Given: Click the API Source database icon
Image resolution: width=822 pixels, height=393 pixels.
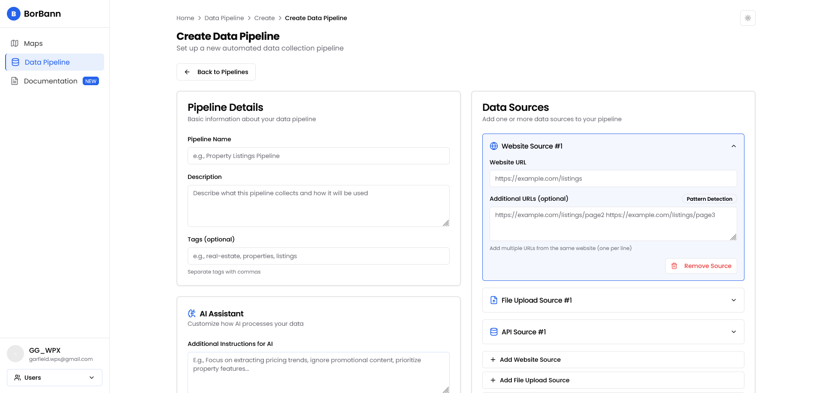Looking at the screenshot, I should [494, 332].
